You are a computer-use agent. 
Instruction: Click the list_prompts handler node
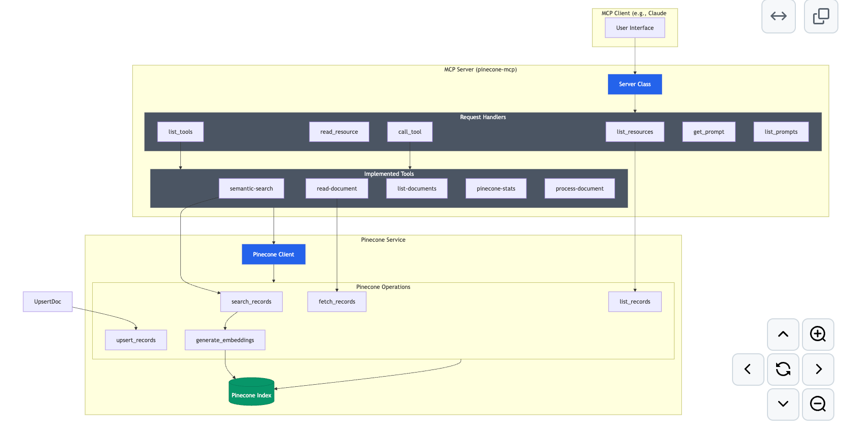point(781,132)
